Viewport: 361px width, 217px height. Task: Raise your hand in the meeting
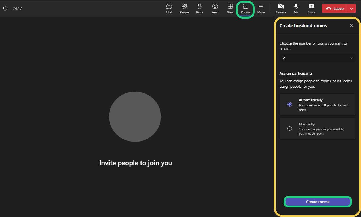click(200, 8)
